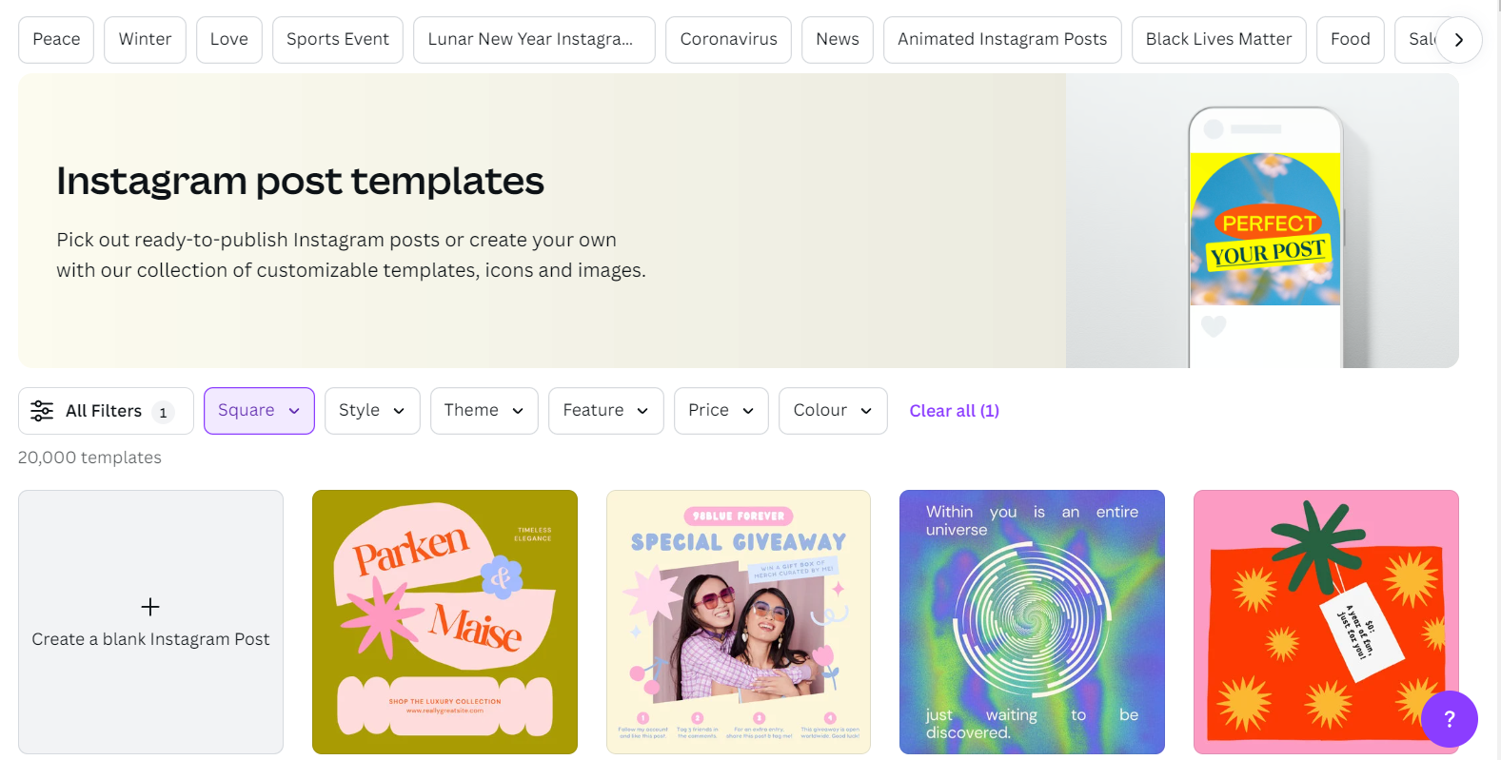Screen dimensions: 1501x760
Task: Create a blank Instagram Post
Action: (150, 622)
